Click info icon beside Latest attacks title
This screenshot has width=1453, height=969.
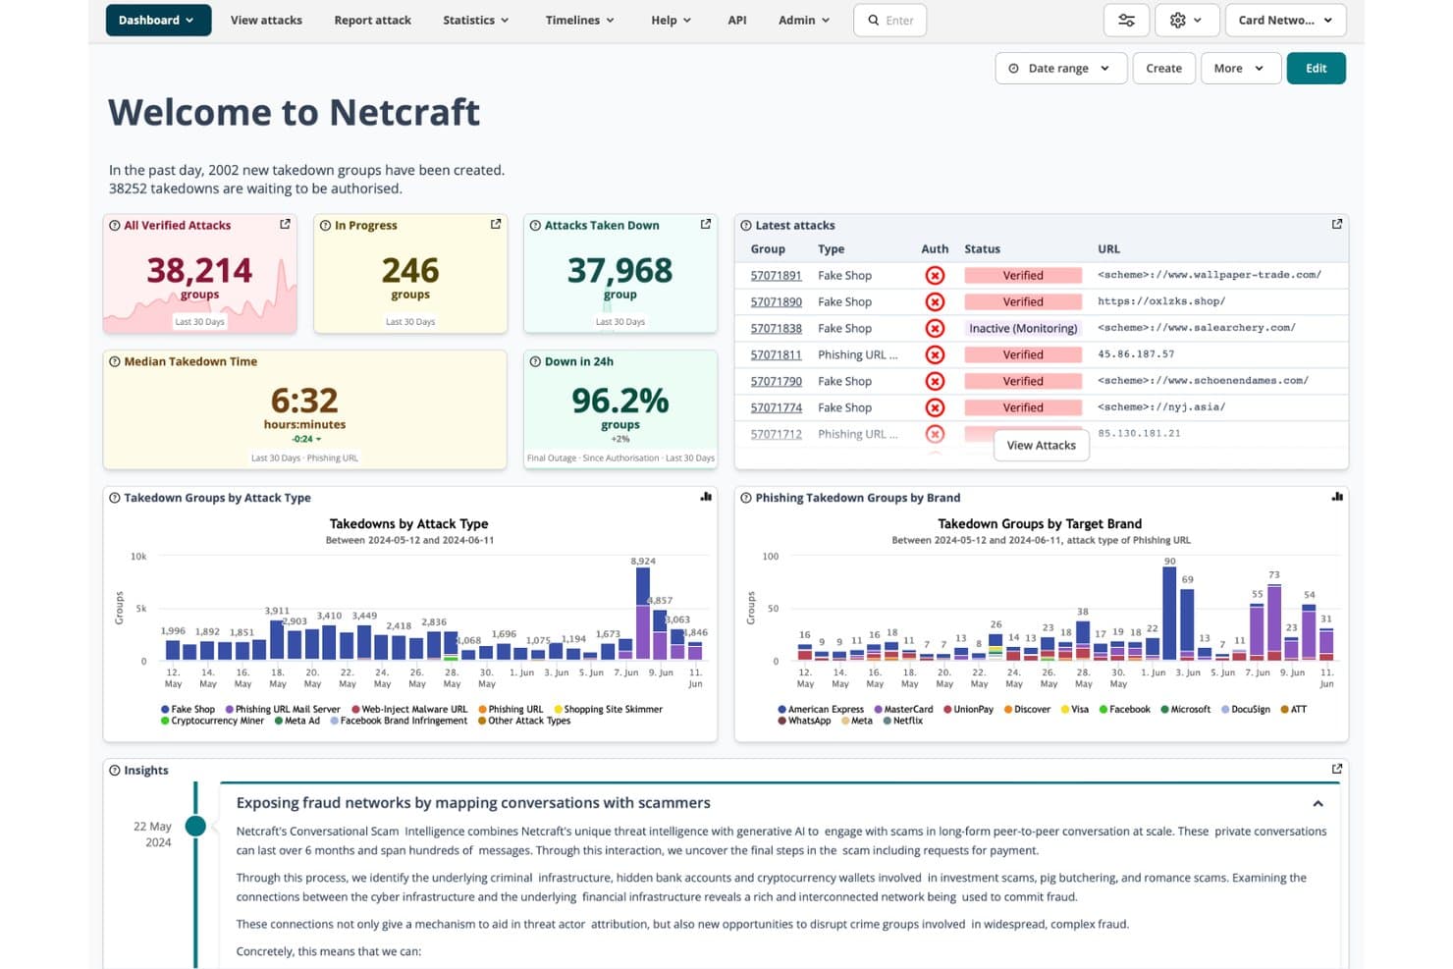point(746,226)
